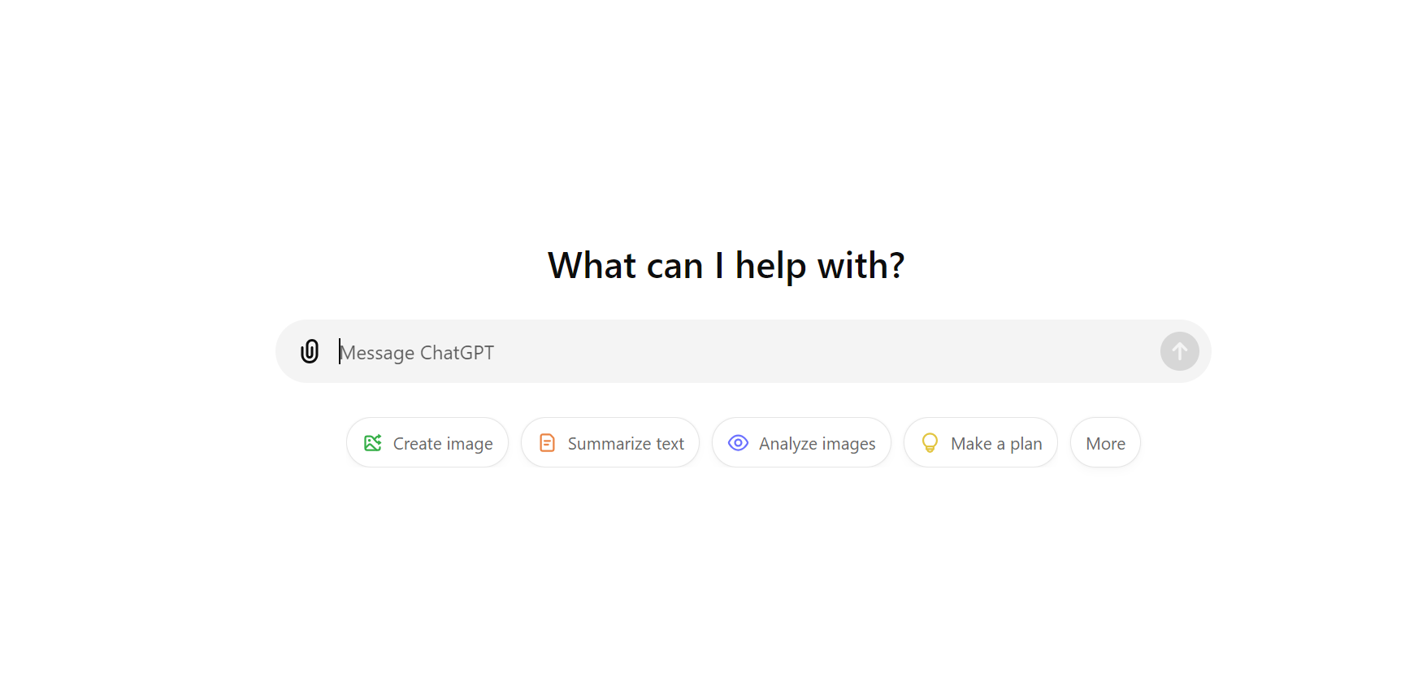Click the paperclip attach file icon
Screen dimensions: 1405x674
(310, 351)
